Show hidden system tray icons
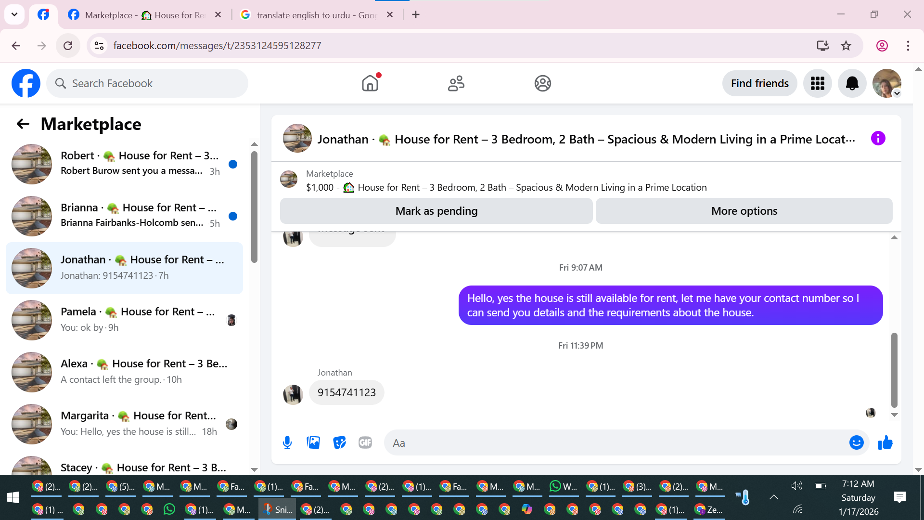924x520 pixels. click(773, 497)
